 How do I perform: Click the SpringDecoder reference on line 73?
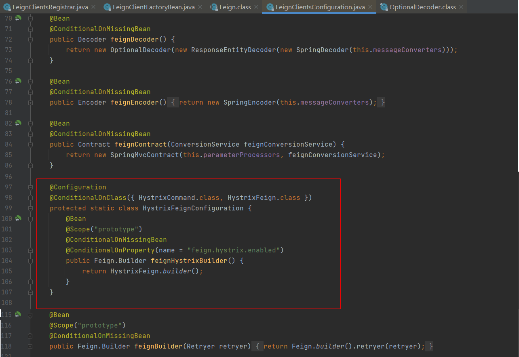coord(323,50)
